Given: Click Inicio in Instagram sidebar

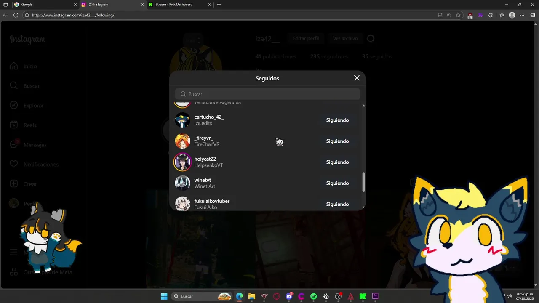Looking at the screenshot, I should point(24,66).
